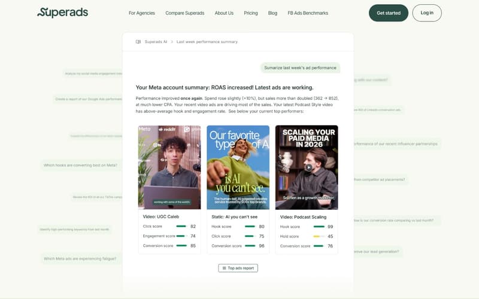Click AI you can't see Hook score value 80

point(262,227)
